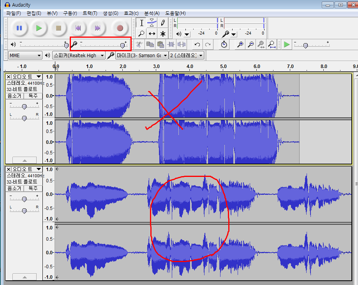Click the Zoom In magnifier icon
358x285 pixels.
tap(240, 44)
